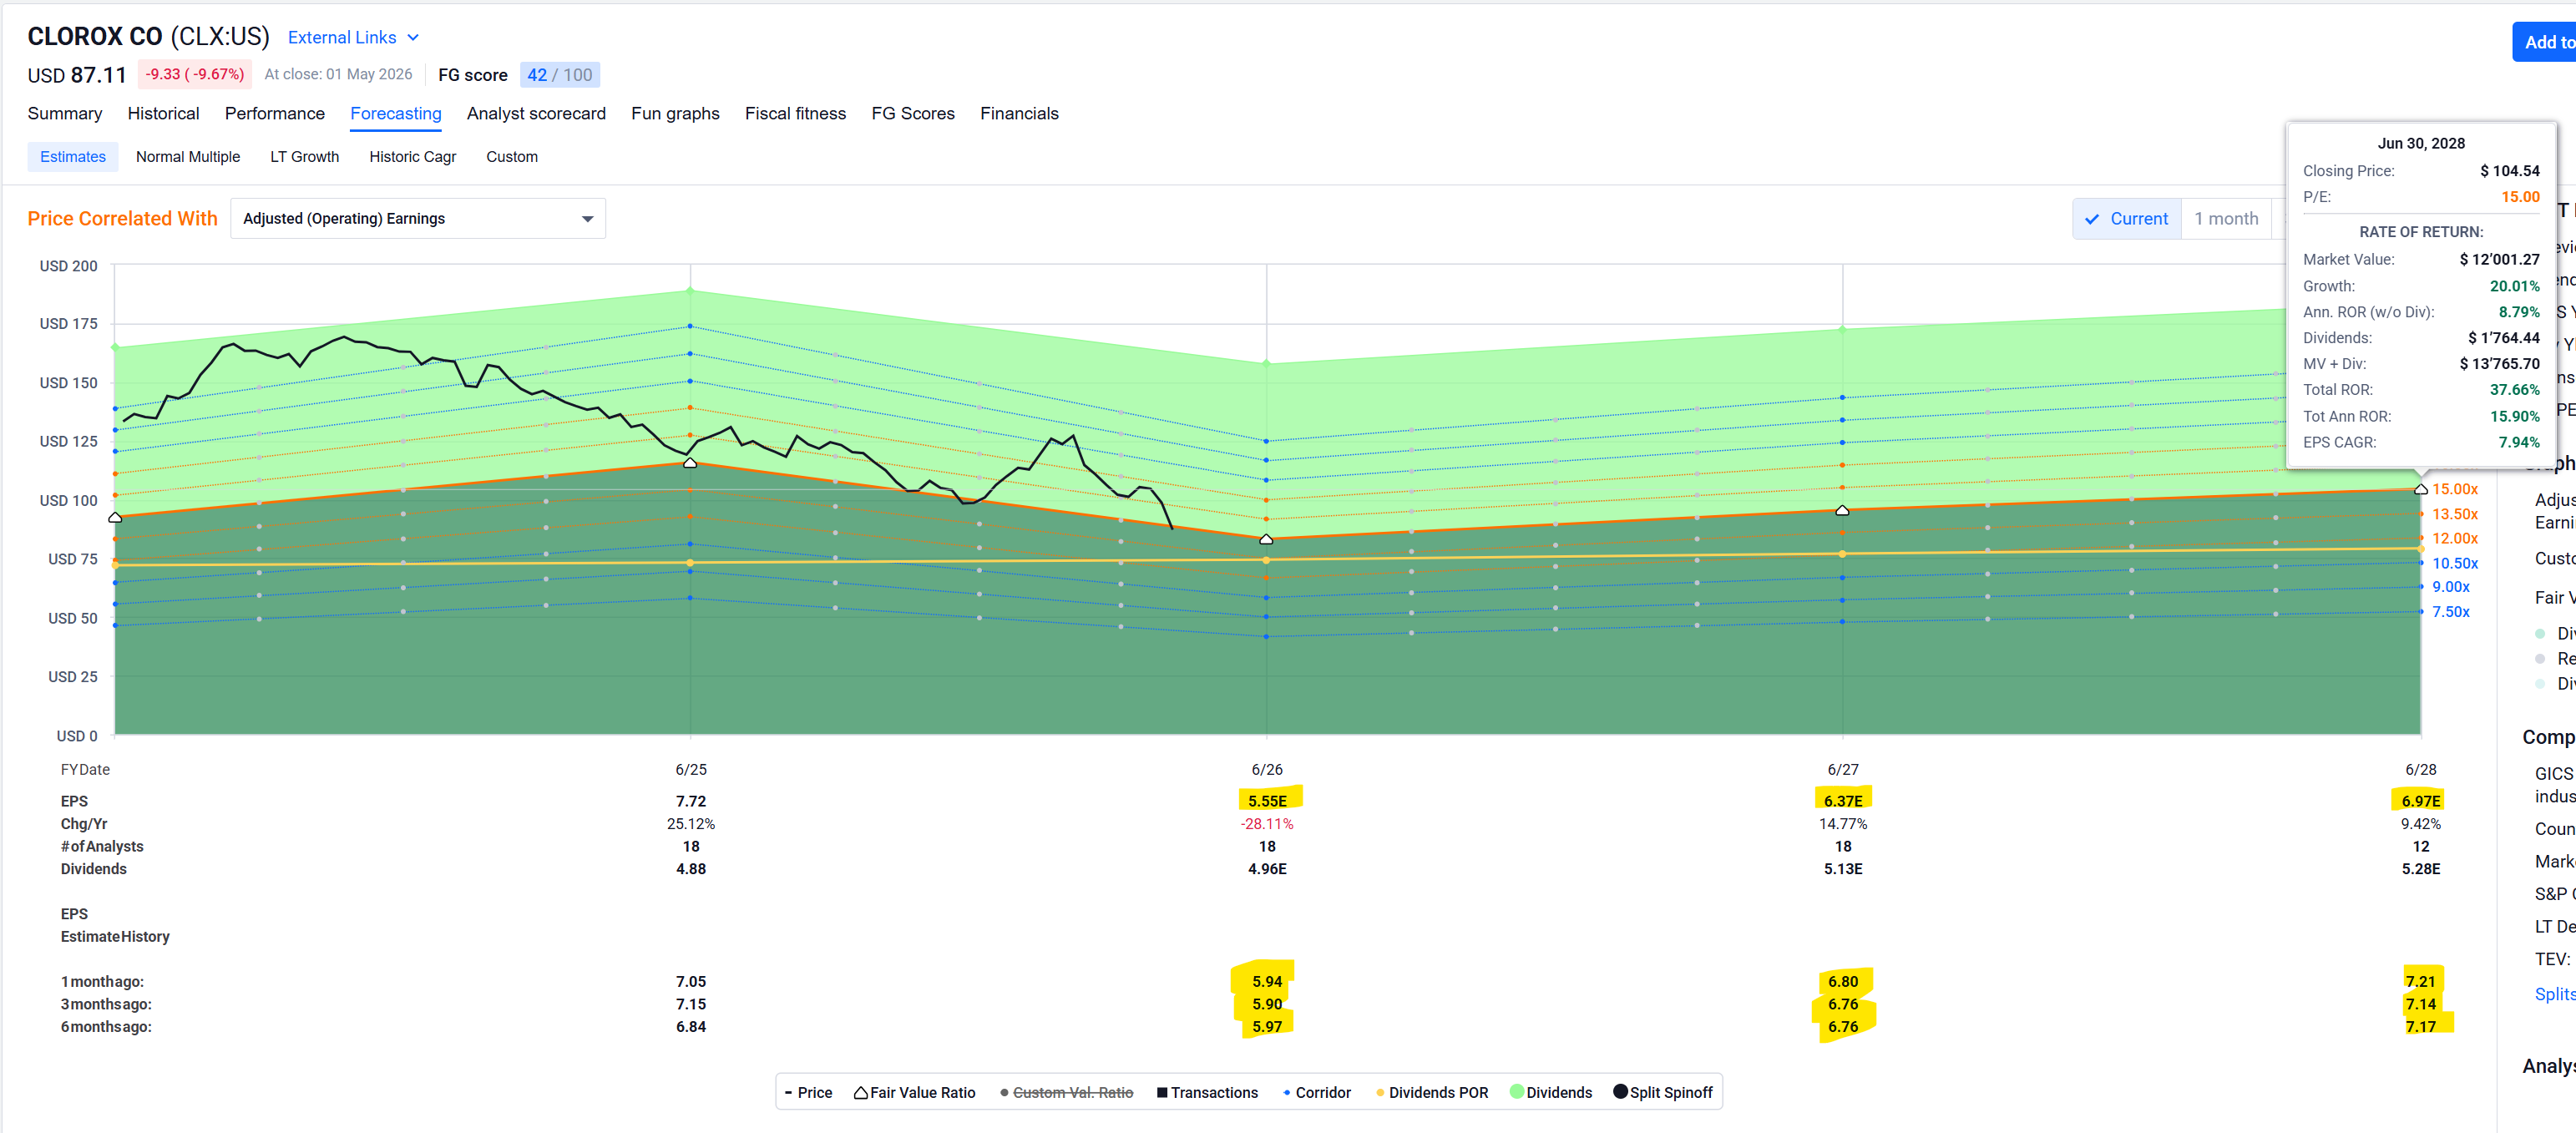Click the 6/26 fair value triangle marker
The height and width of the screenshot is (1133, 2576).
1266,539
